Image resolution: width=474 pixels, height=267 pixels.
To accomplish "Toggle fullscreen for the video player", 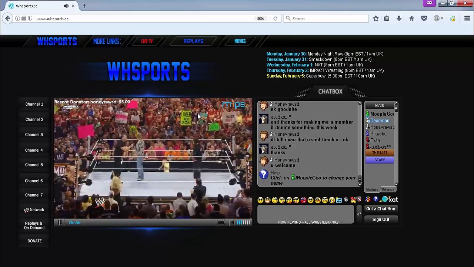I will (x=221, y=222).
